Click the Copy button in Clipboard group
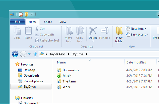 click(x=17, y=33)
